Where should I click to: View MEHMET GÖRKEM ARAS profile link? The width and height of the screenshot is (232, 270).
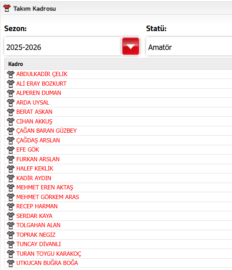click(48, 197)
